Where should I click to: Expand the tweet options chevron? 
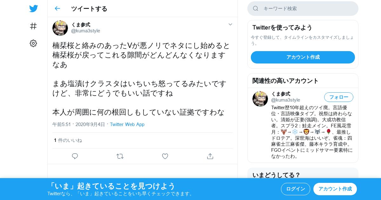231,24
